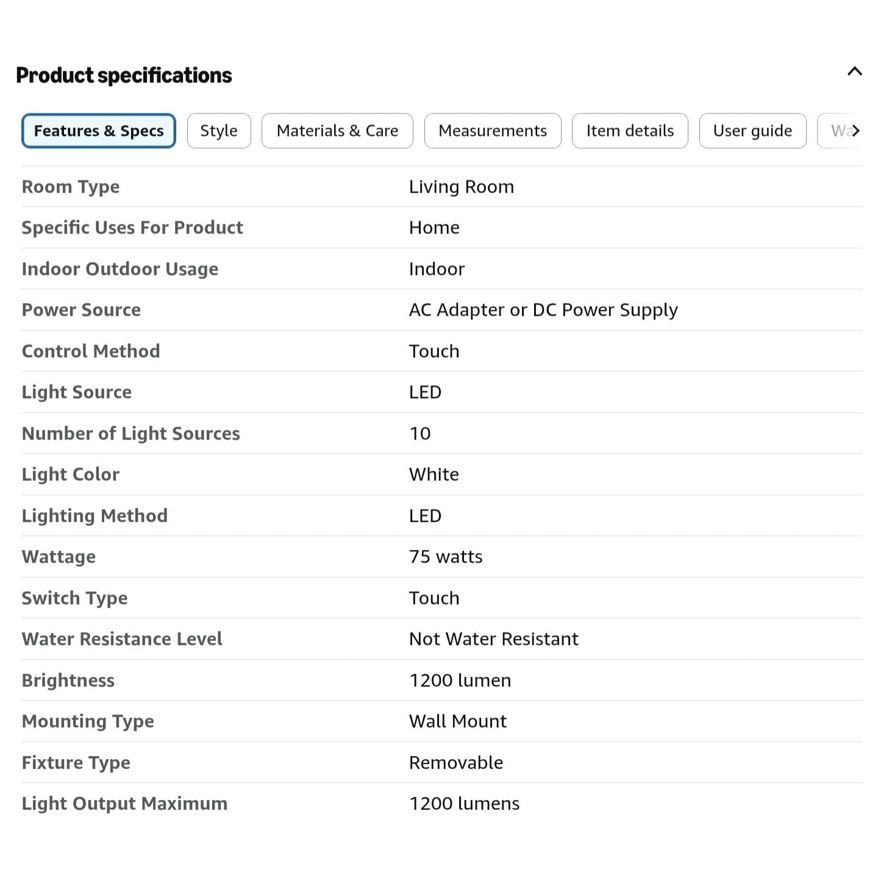Collapse the Product specifications section chevron
This screenshot has height=878, width=878.
(854, 71)
